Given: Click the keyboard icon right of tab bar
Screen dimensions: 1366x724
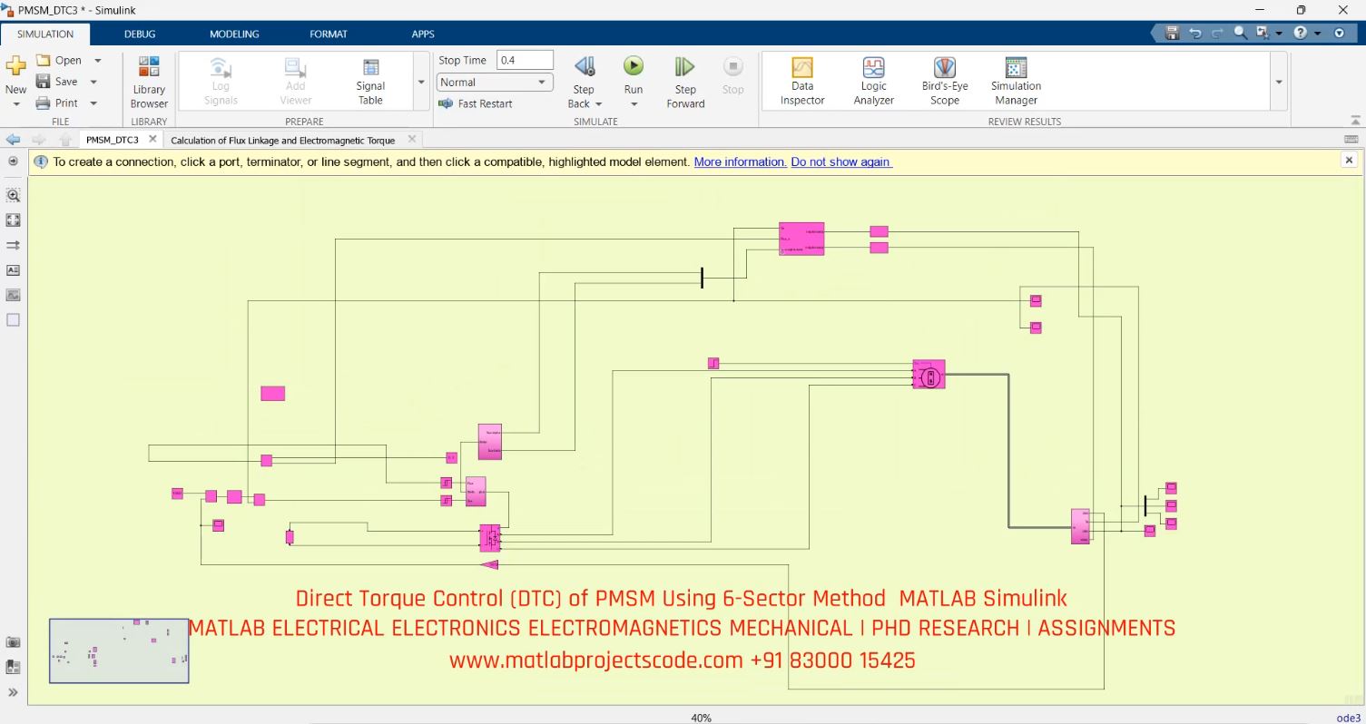Looking at the screenshot, I should (x=1351, y=140).
